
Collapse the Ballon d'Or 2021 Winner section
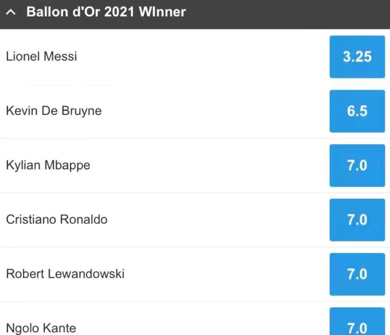coord(11,12)
